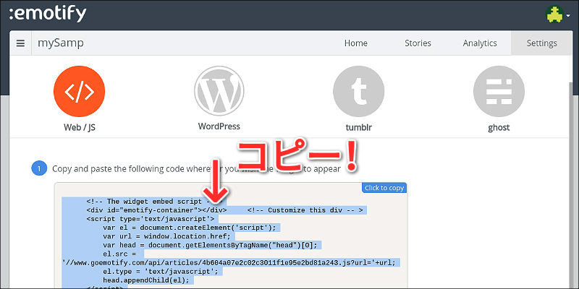
Task: Click the 'var el = document.createElement' line
Action: click(190, 228)
